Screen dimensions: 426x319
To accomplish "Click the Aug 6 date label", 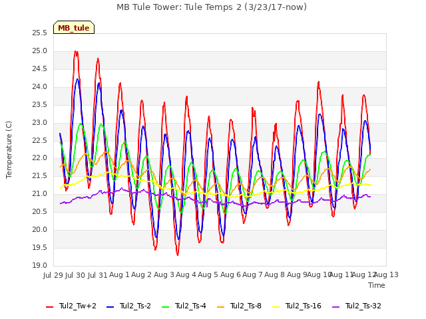I will click(x=230, y=275).
